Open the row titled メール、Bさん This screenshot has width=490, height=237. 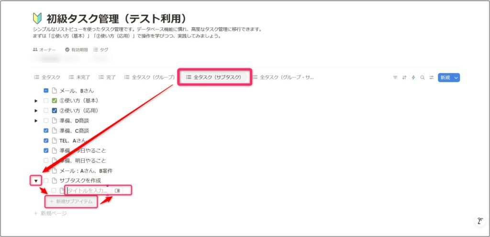click(77, 91)
